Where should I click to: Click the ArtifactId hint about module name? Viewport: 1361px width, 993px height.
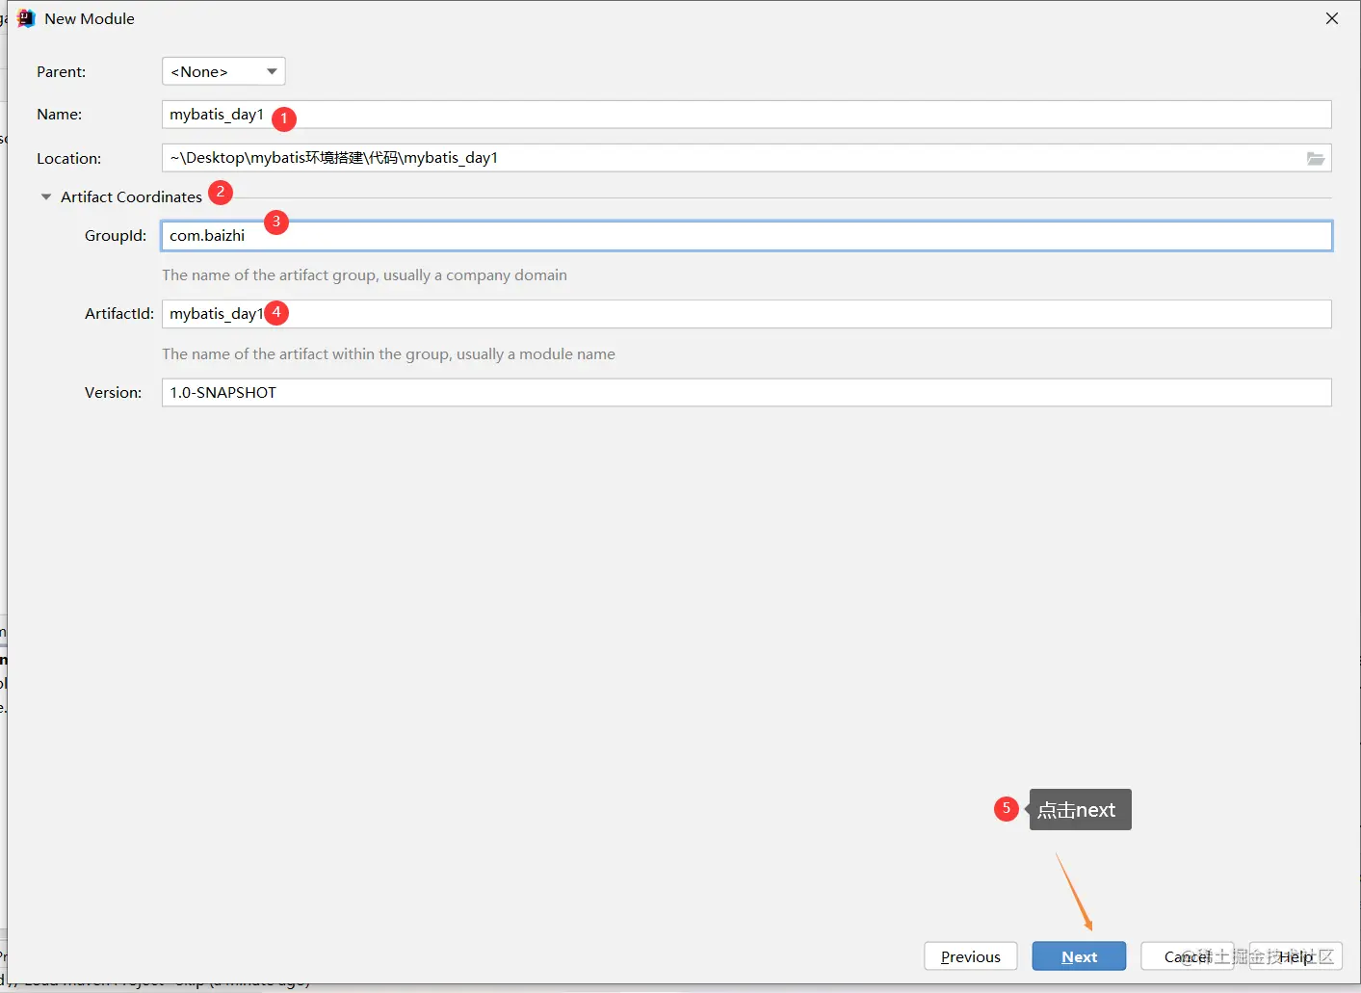(388, 354)
